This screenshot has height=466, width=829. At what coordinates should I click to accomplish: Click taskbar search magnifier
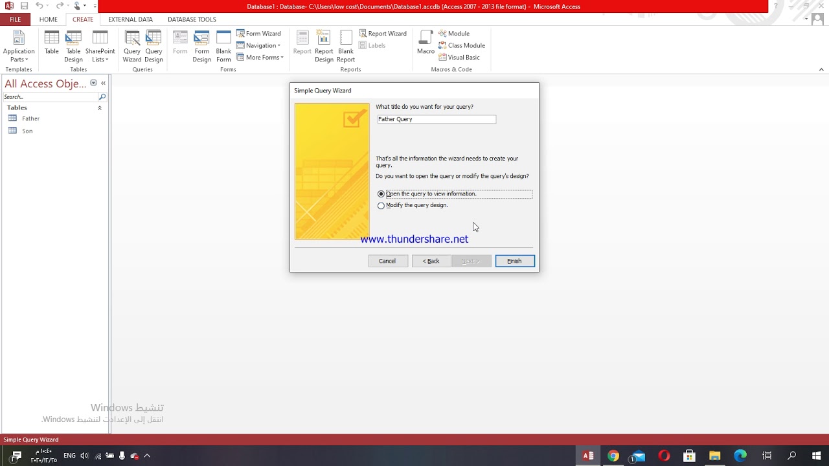click(791, 456)
